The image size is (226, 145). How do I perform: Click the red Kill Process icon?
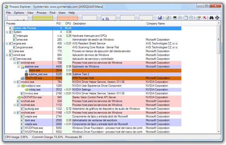click(204, 18)
